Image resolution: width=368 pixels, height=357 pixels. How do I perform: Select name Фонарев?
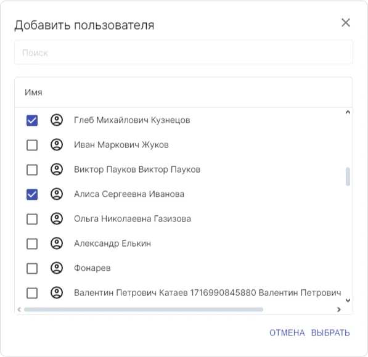(x=92, y=268)
